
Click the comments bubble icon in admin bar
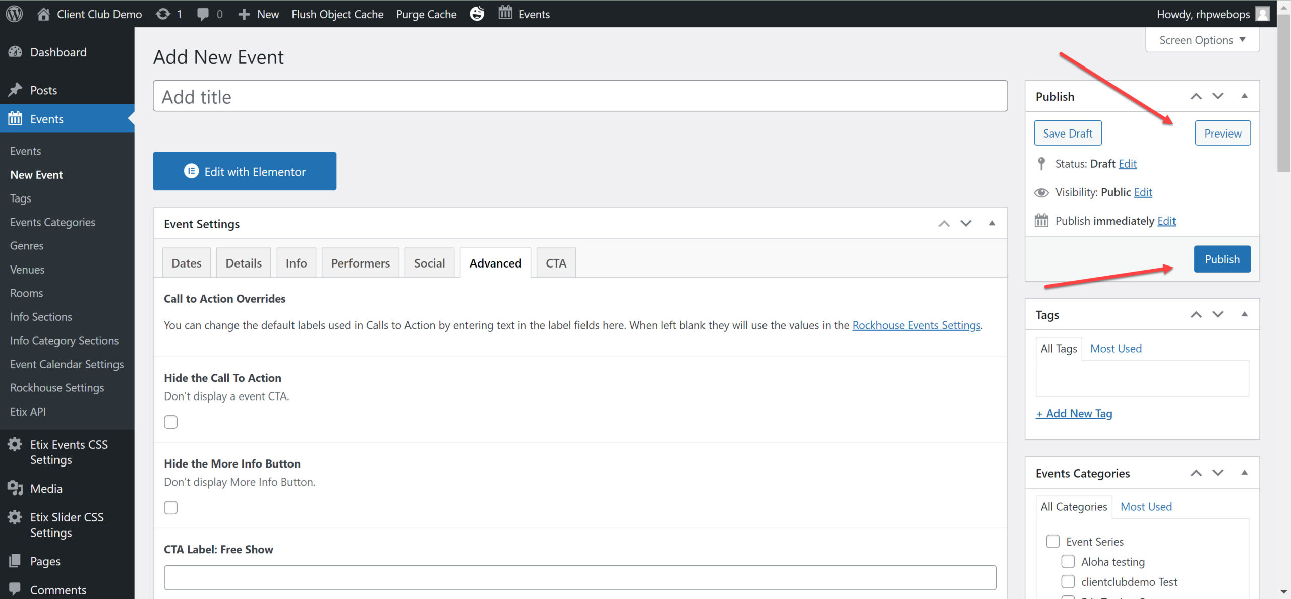pos(203,14)
